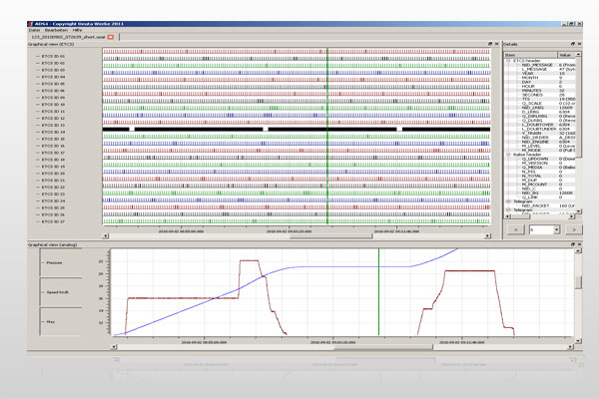Undock the Graphical view (ETCS) panel
The height and width of the screenshot is (399, 599).
click(x=490, y=44)
